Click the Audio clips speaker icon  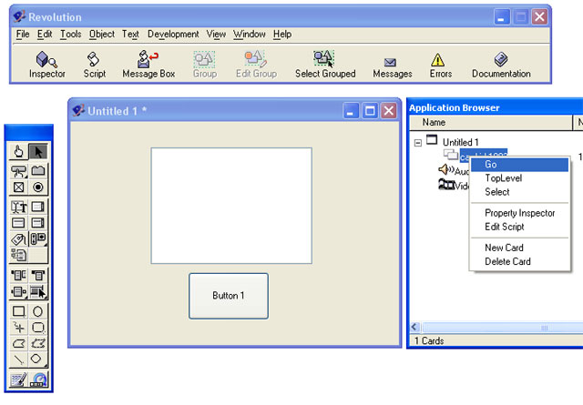coord(446,170)
